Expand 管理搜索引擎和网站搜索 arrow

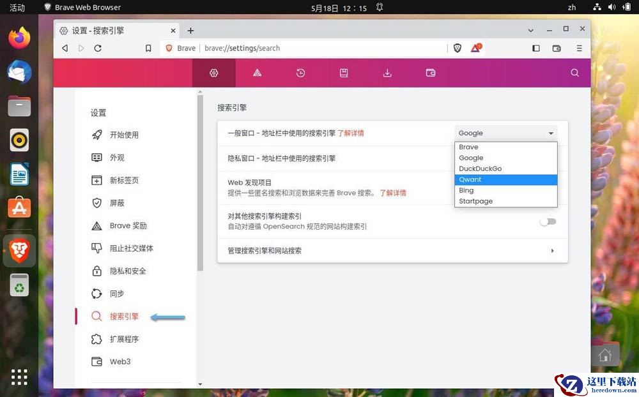tap(552, 251)
